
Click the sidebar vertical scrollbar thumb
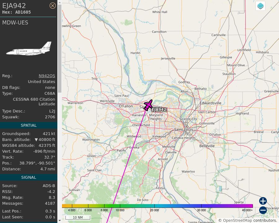tap(60, 49)
